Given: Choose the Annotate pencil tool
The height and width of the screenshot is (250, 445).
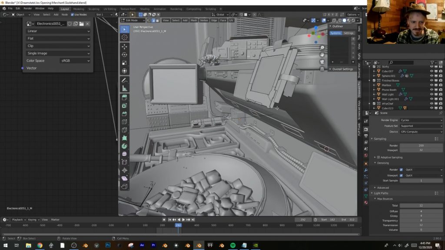Looking at the screenshot, I should (x=125, y=80).
